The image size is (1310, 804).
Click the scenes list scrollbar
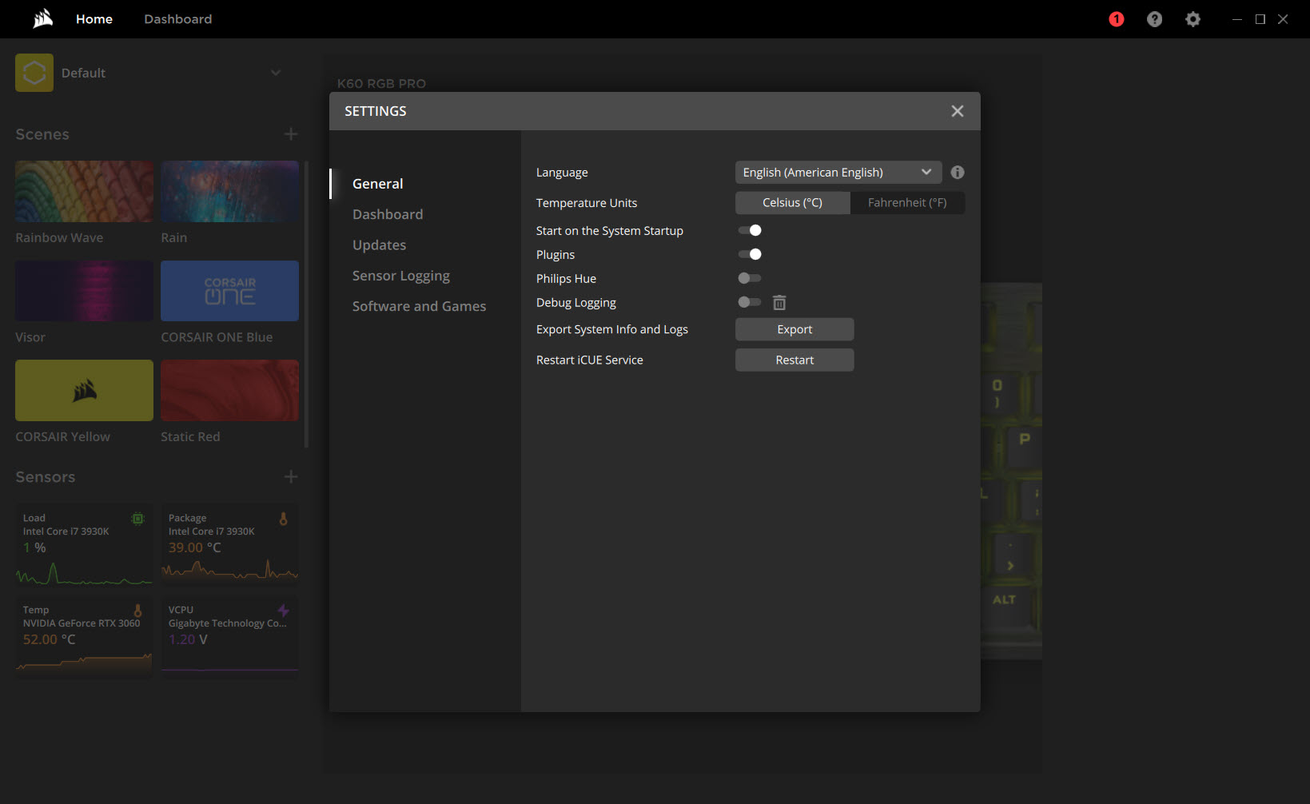tap(306, 304)
